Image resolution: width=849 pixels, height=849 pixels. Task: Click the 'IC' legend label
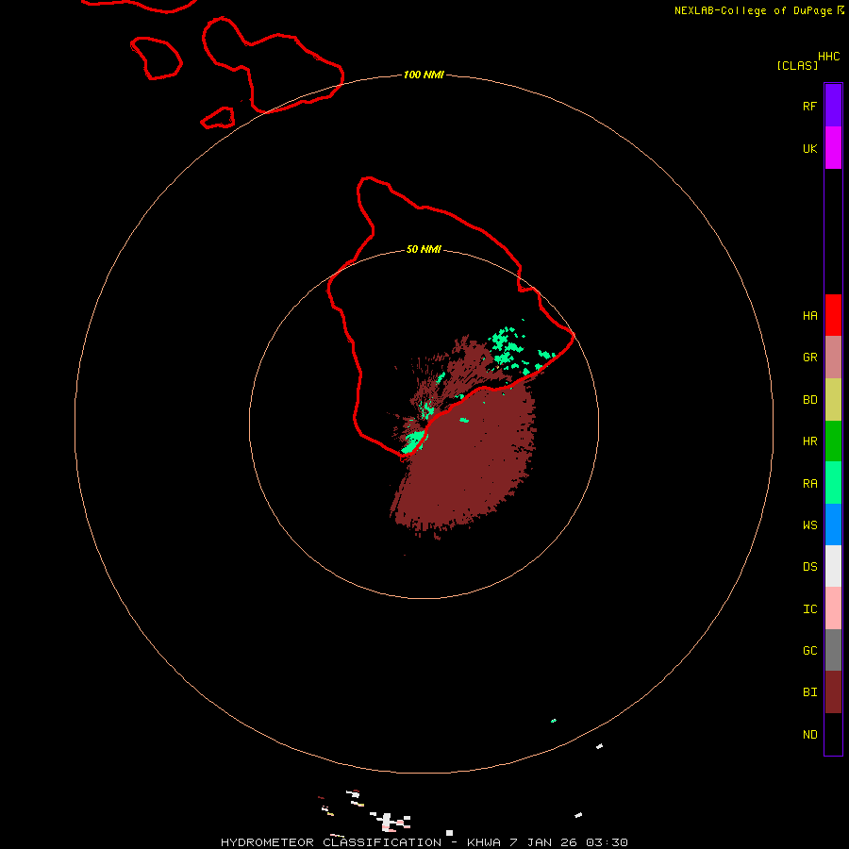809,609
